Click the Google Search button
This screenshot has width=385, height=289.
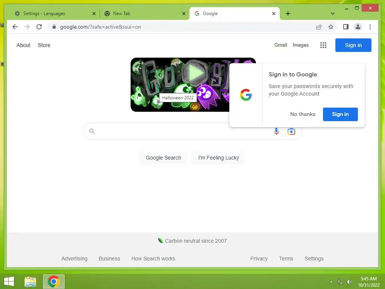pos(164,158)
